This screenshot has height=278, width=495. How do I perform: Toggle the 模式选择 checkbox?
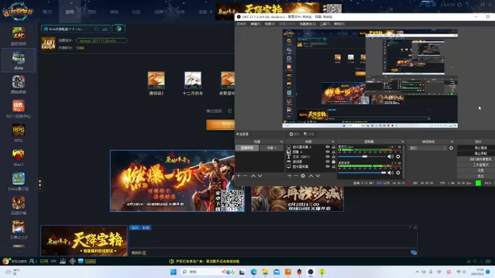tap(230, 111)
